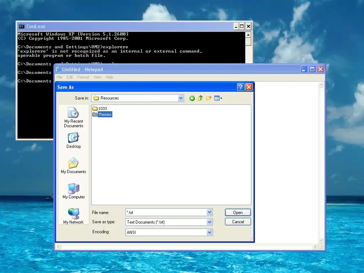
Task: Click into the File name text field
Action: pyautogui.click(x=166, y=212)
